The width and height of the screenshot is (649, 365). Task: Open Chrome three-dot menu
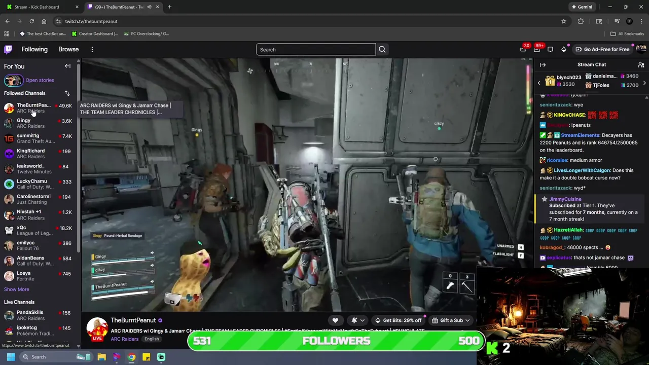coord(641,21)
